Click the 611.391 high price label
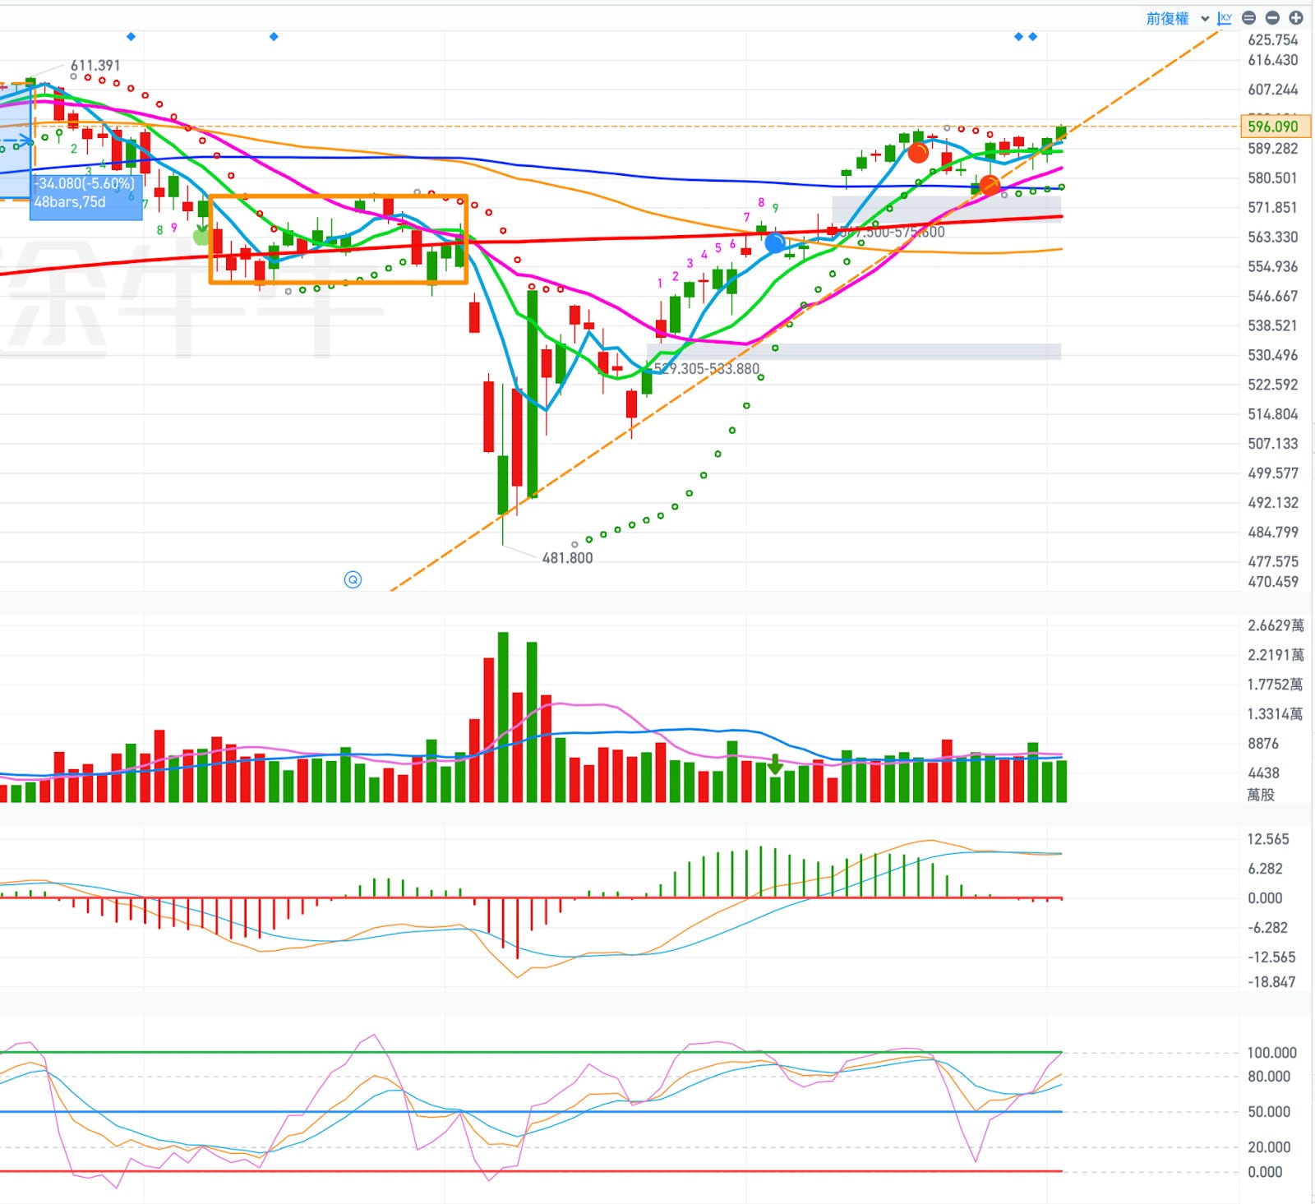1315x1204 pixels. click(95, 65)
